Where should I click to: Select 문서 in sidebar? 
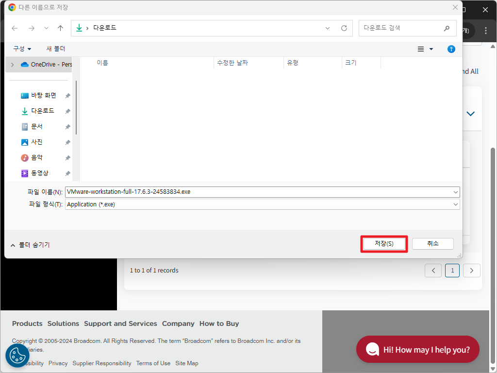[32, 127]
